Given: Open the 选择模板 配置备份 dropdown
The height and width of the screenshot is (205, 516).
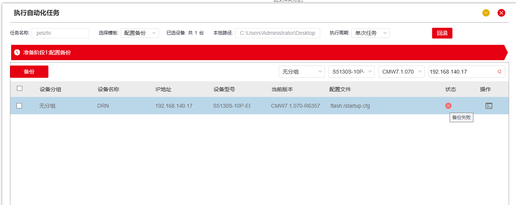Looking at the screenshot, I should tap(139, 33).
